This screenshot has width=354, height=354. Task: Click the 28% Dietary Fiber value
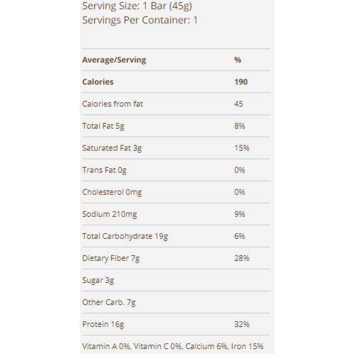(x=242, y=258)
